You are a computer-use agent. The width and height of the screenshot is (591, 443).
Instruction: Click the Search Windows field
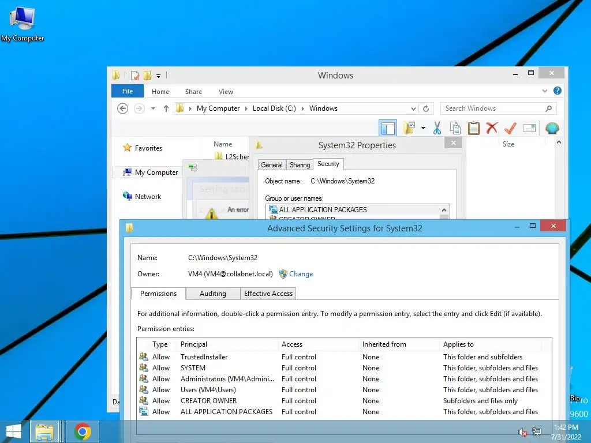tap(498, 108)
